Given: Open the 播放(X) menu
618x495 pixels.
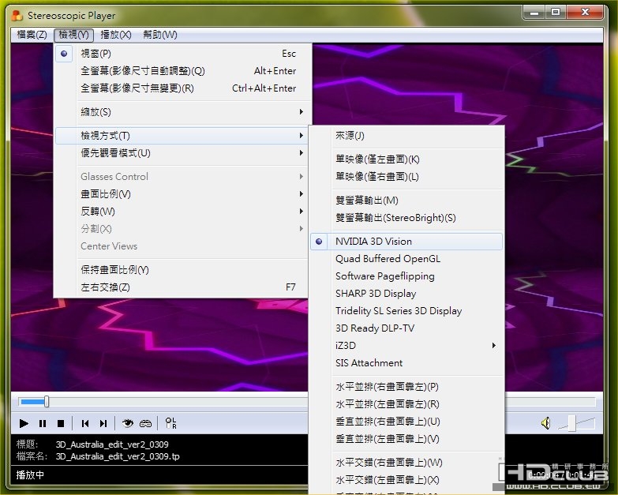Looking at the screenshot, I should [x=116, y=35].
